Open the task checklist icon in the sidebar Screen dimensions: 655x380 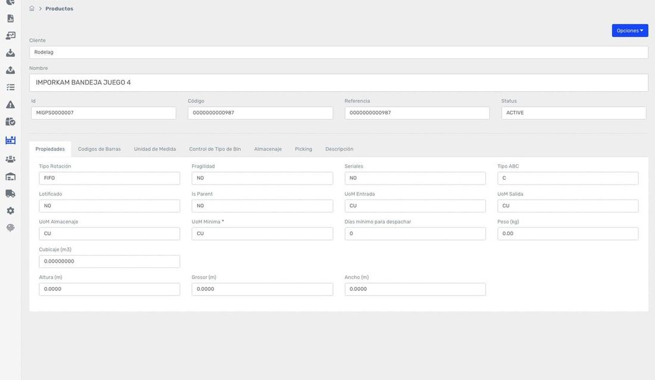tap(11, 88)
